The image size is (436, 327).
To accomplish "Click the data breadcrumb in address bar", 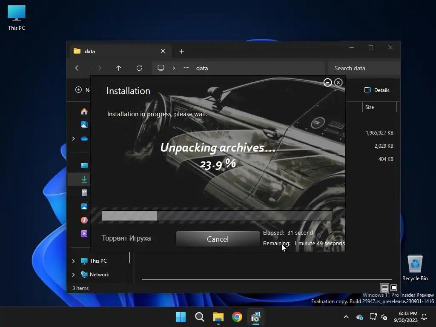I will tap(202, 68).
